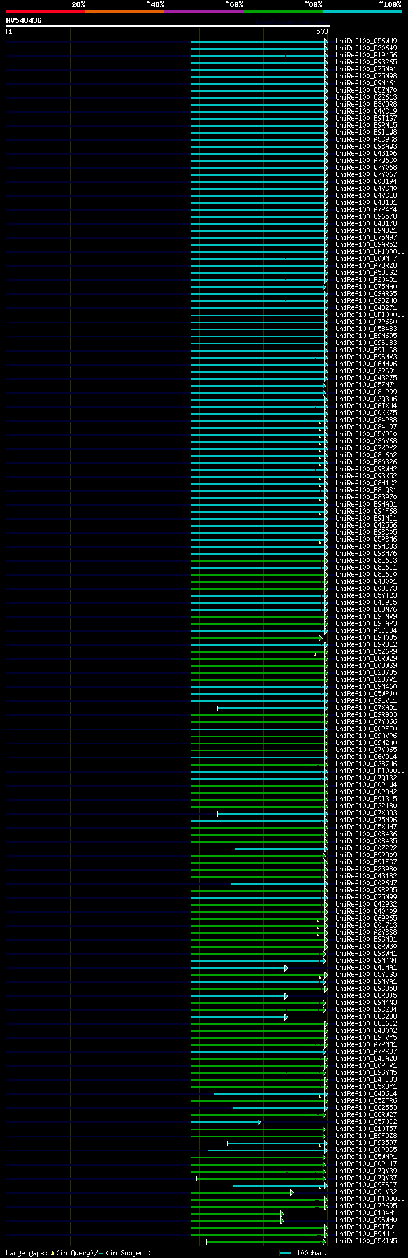408x1258 pixels.
Task: Click hit label UniRef100_P93265
Action: 366,62
